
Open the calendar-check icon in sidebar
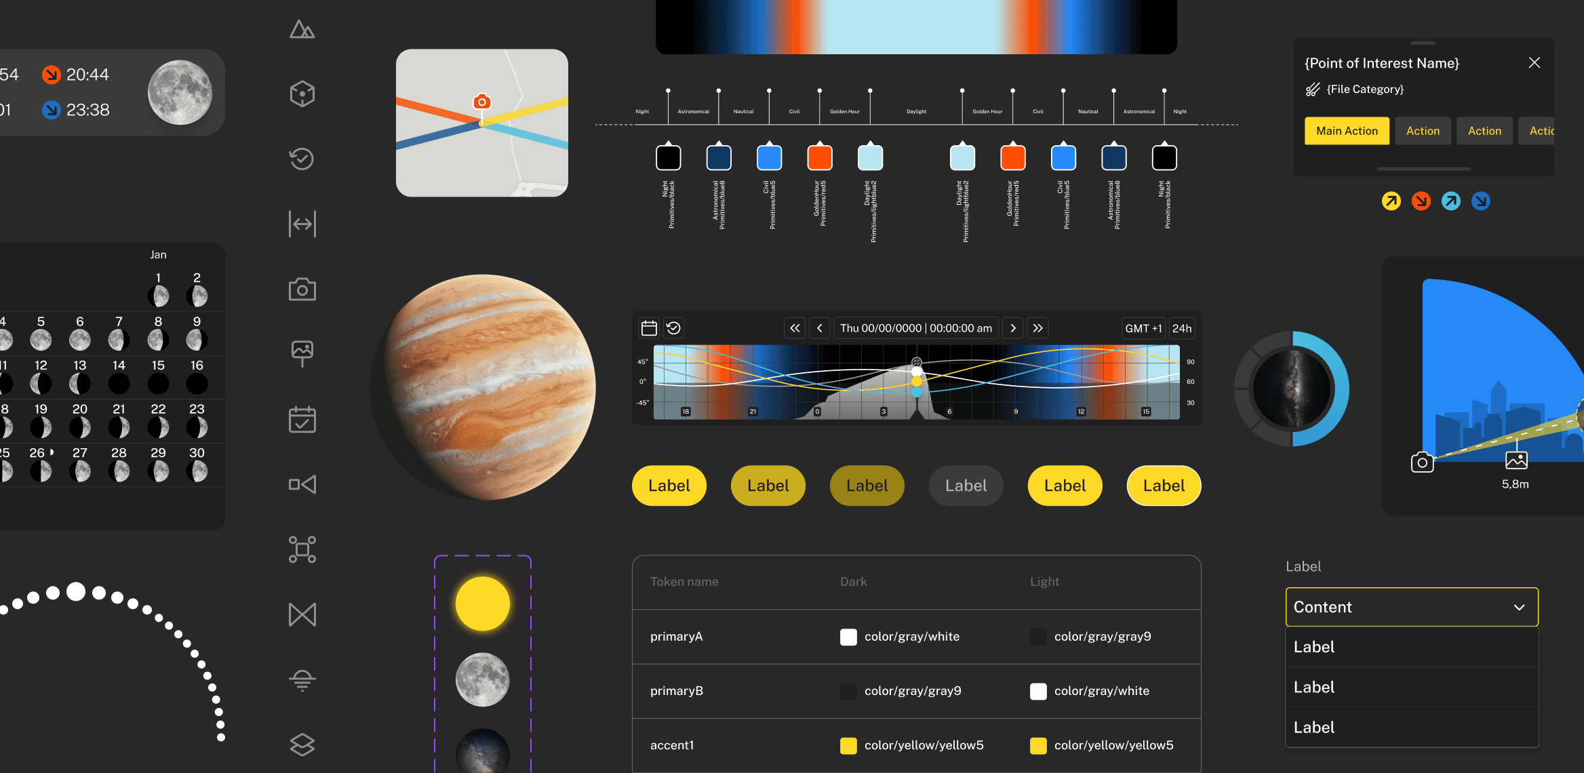coord(302,420)
